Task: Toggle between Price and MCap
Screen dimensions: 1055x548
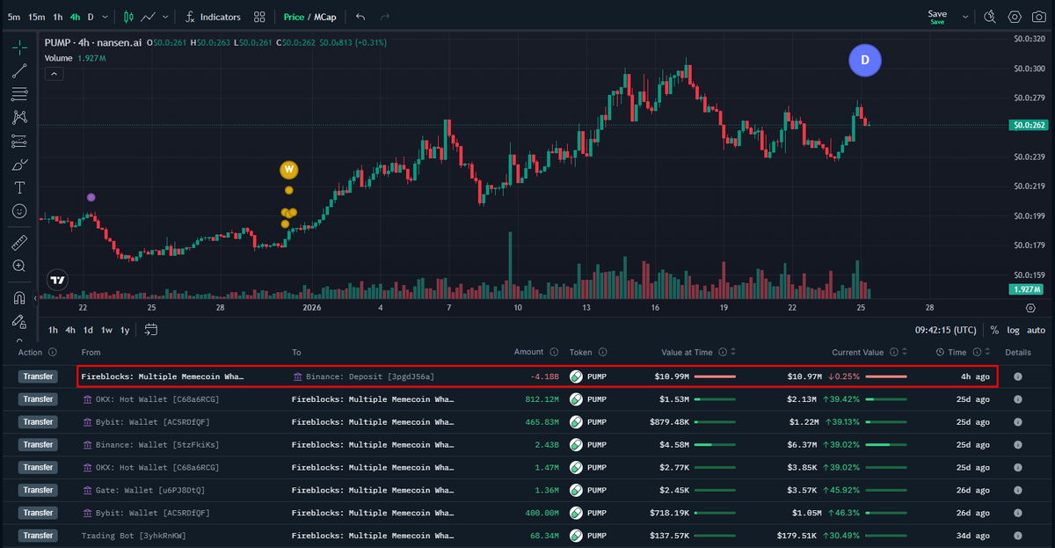Action: (x=309, y=17)
